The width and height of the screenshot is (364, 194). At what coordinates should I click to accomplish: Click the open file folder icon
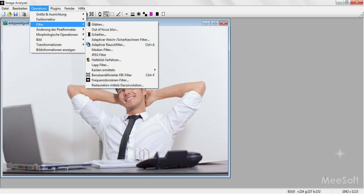pos(10,14)
